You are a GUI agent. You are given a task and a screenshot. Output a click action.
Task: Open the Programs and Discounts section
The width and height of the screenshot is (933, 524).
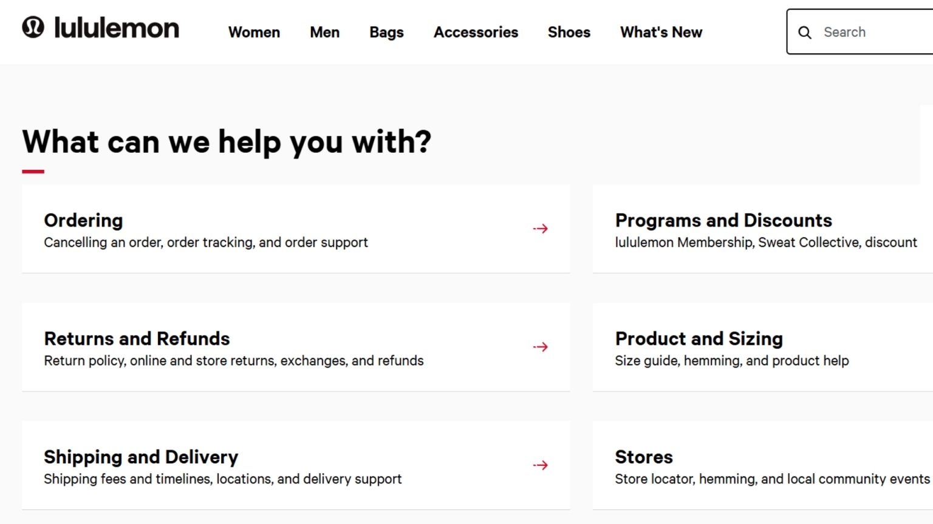click(723, 220)
